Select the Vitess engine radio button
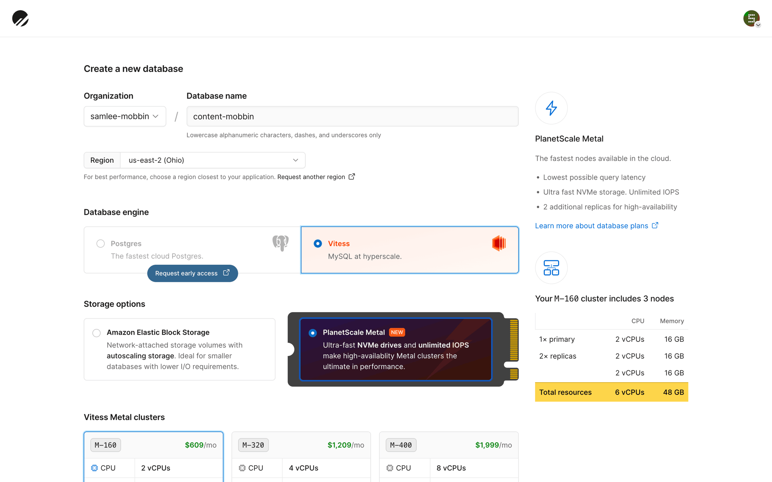The height and width of the screenshot is (482, 772). coord(318,243)
